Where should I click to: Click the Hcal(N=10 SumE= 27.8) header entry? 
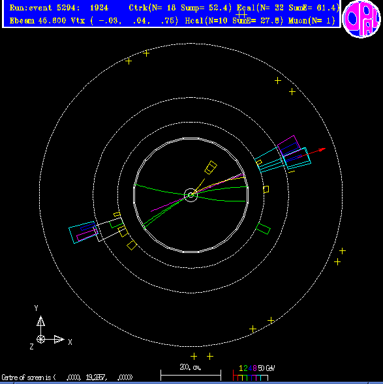click(234, 21)
